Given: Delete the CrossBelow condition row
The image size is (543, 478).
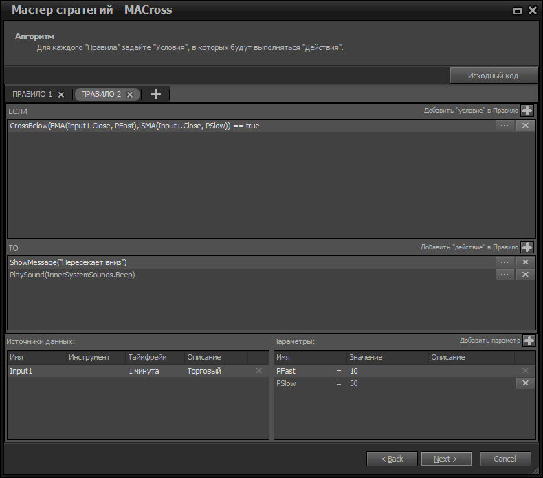Looking at the screenshot, I should (525, 126).
